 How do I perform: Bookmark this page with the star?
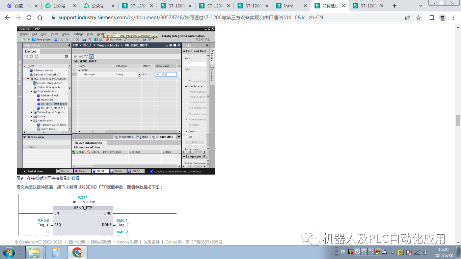point(418,18)
